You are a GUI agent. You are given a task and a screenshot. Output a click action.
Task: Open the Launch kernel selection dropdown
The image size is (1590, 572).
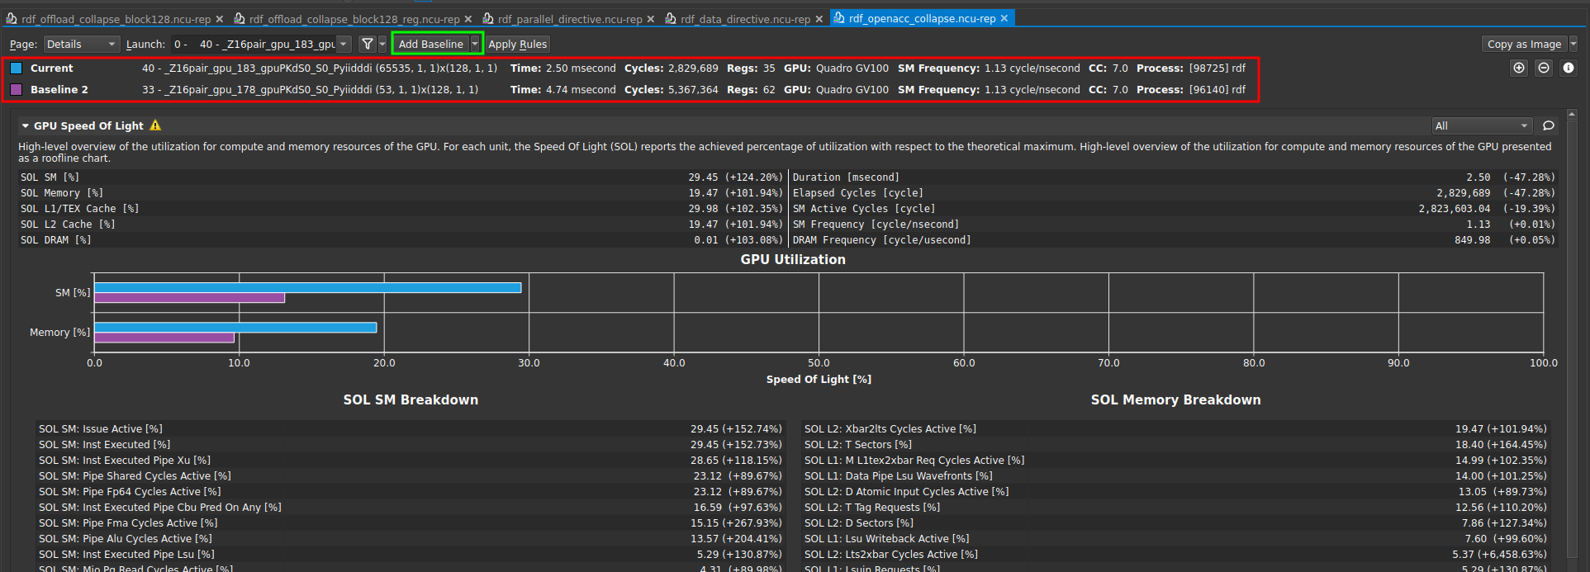[344, 45]
